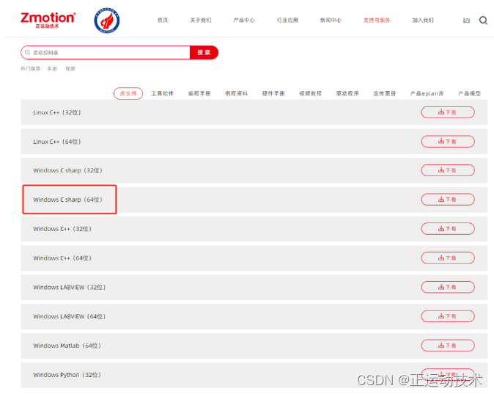Viewport: 494px width, 394px height.
Task: Open the 新闻中心 navigation item
Action: point(331,21)
